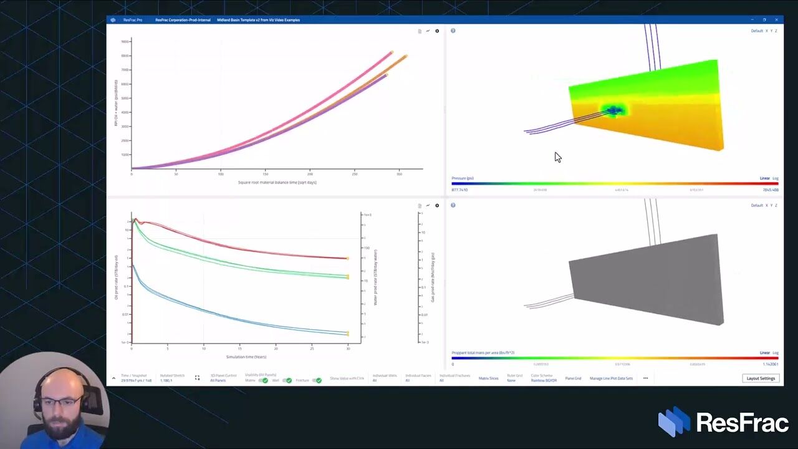Open help icon on proppant 3D panel
This screenshot has width=798, height=449.
[453, 205]
